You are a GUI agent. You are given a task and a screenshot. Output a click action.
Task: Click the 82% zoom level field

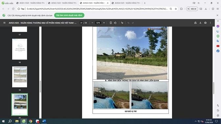(x=98, y=23)
